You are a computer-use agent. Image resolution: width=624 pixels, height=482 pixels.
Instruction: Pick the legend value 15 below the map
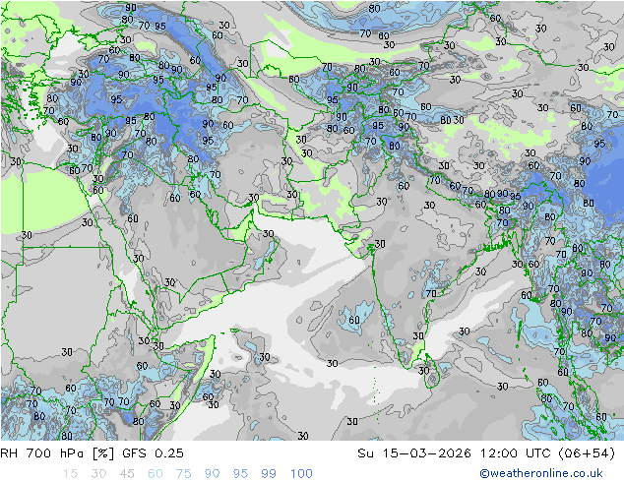pyautogui.click(x=70, y=473)
